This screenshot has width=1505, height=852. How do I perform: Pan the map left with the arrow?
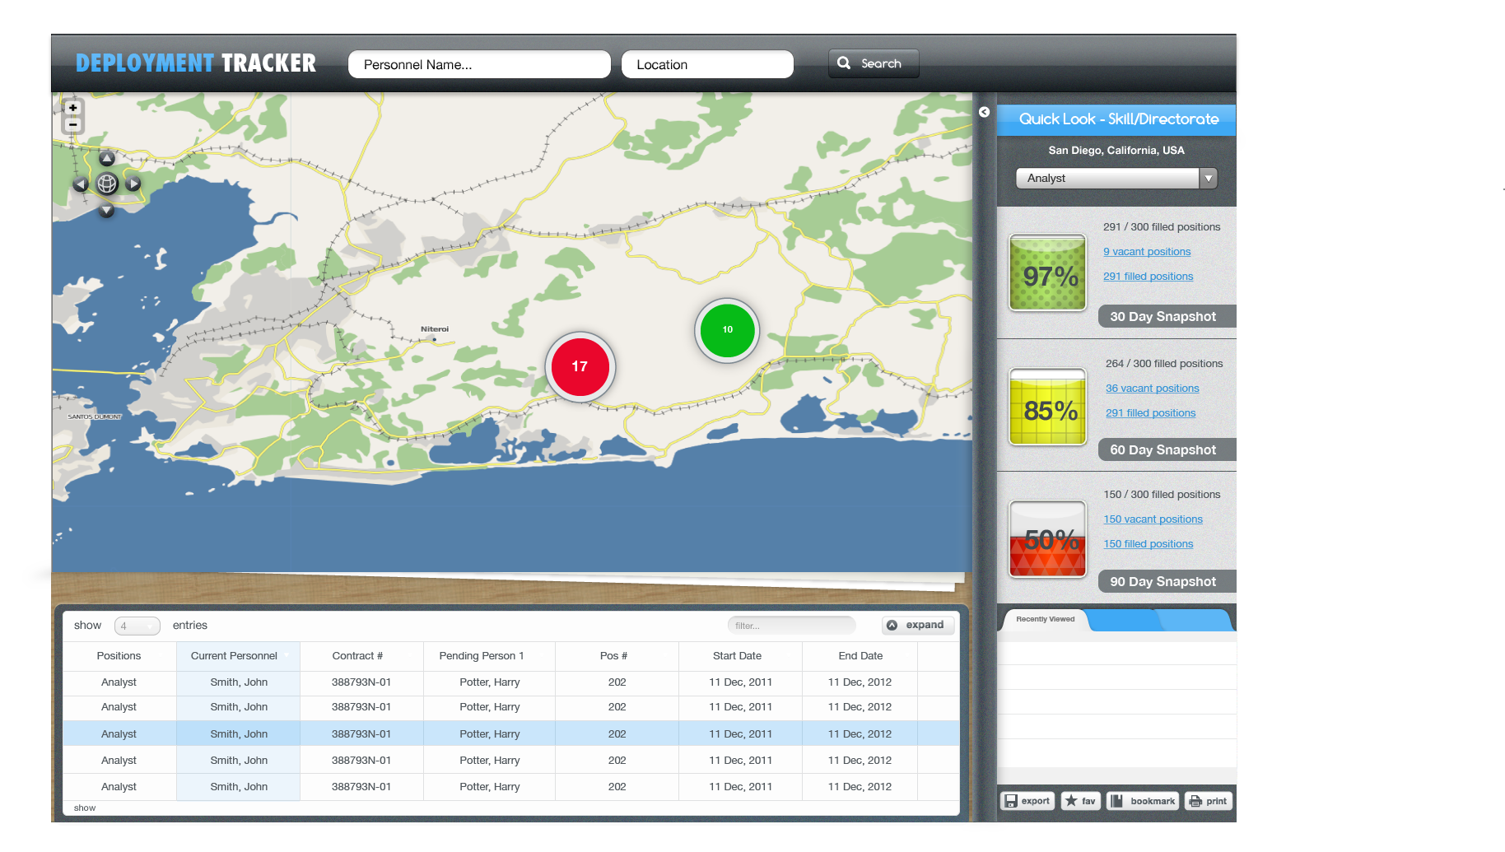pos(81,184)
